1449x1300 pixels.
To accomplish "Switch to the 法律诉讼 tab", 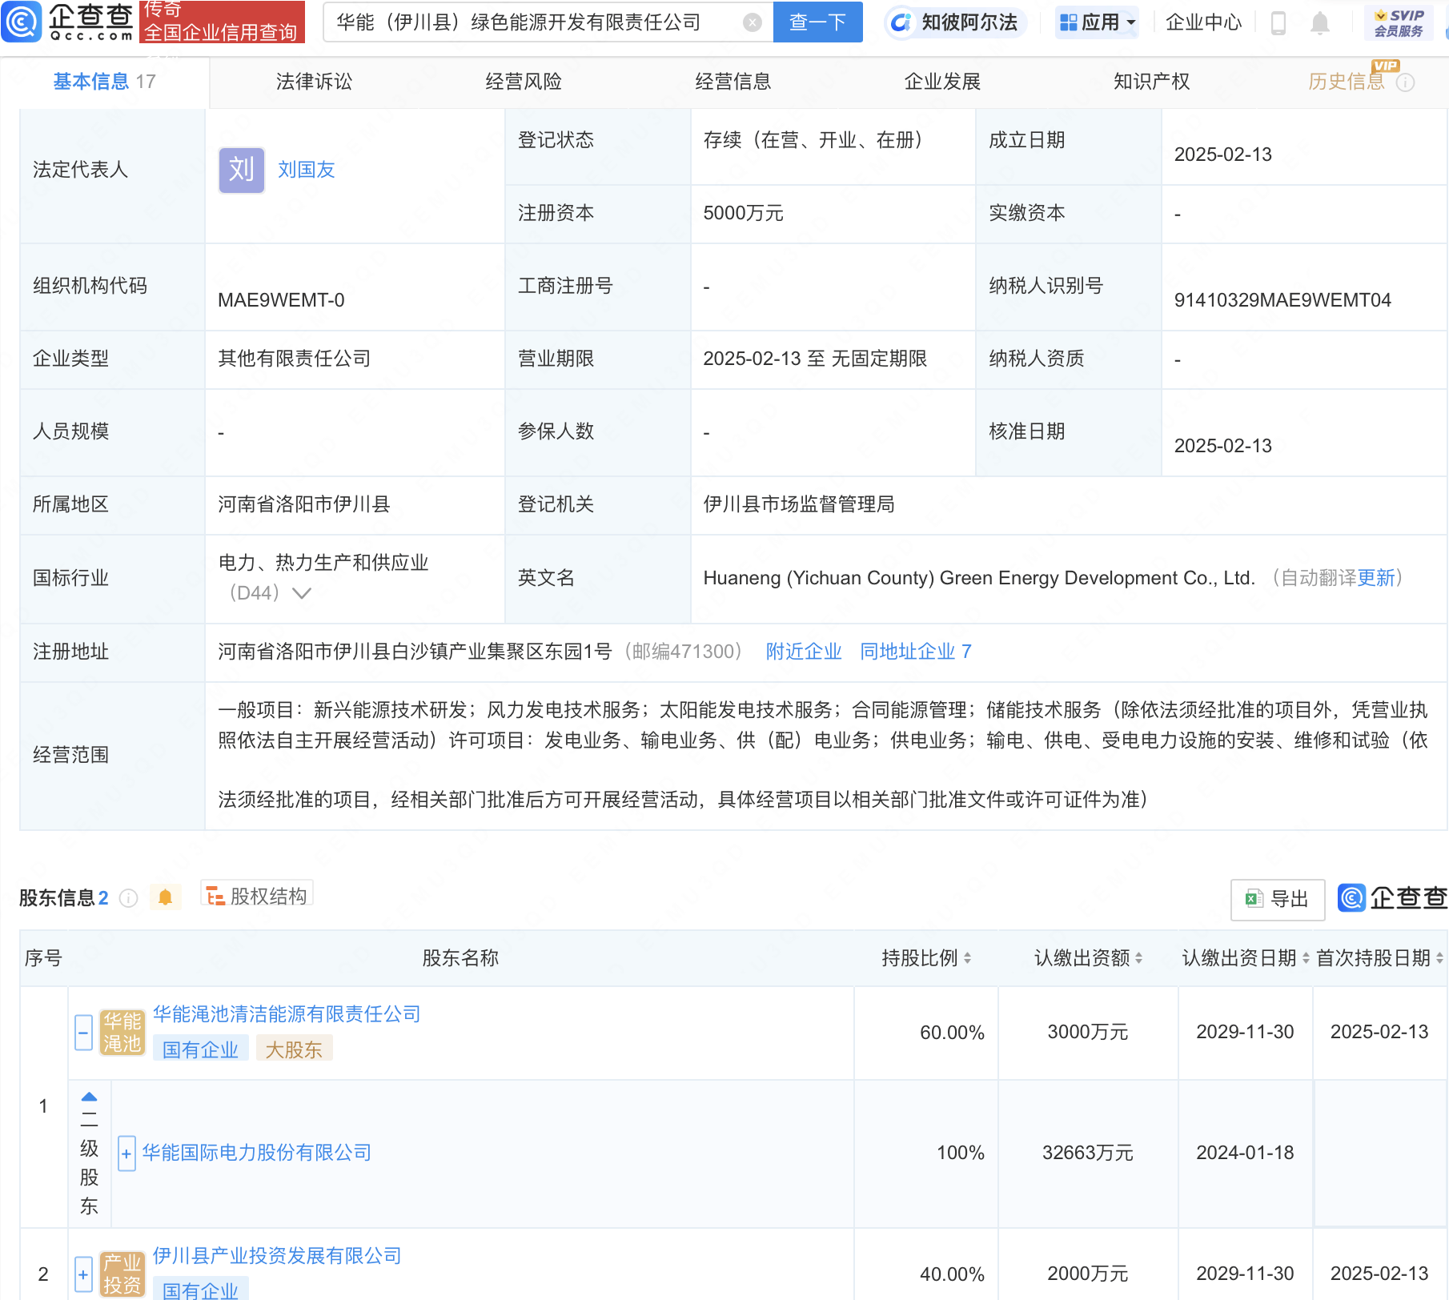I will click(313, 81).
